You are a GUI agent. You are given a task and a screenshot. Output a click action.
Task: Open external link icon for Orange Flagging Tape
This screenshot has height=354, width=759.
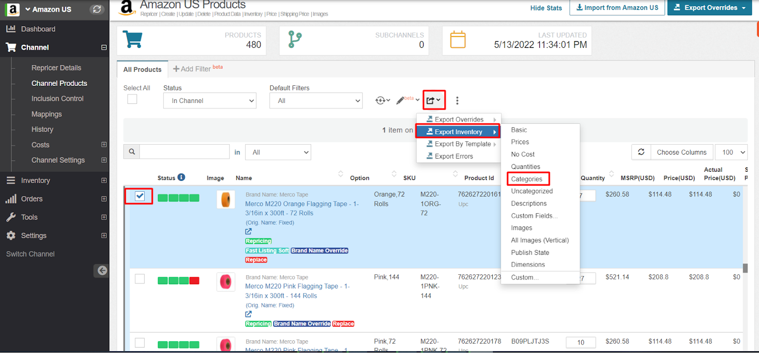pos(249,232)
